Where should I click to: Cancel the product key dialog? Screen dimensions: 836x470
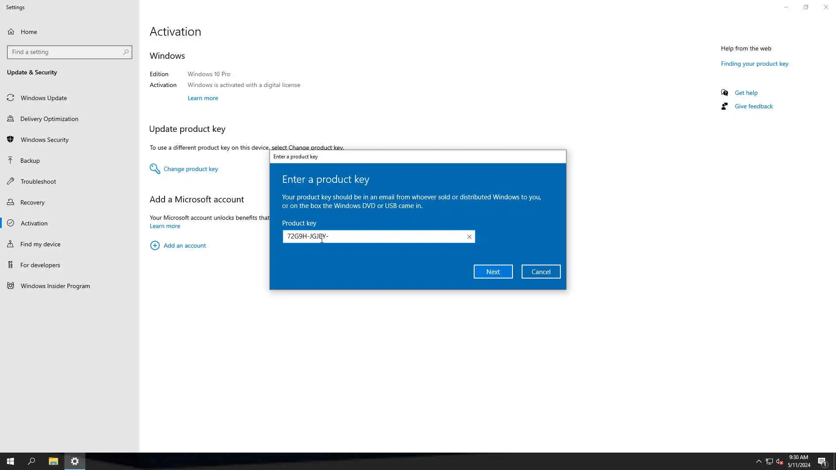pyautogui.click(x=541, y=272)
